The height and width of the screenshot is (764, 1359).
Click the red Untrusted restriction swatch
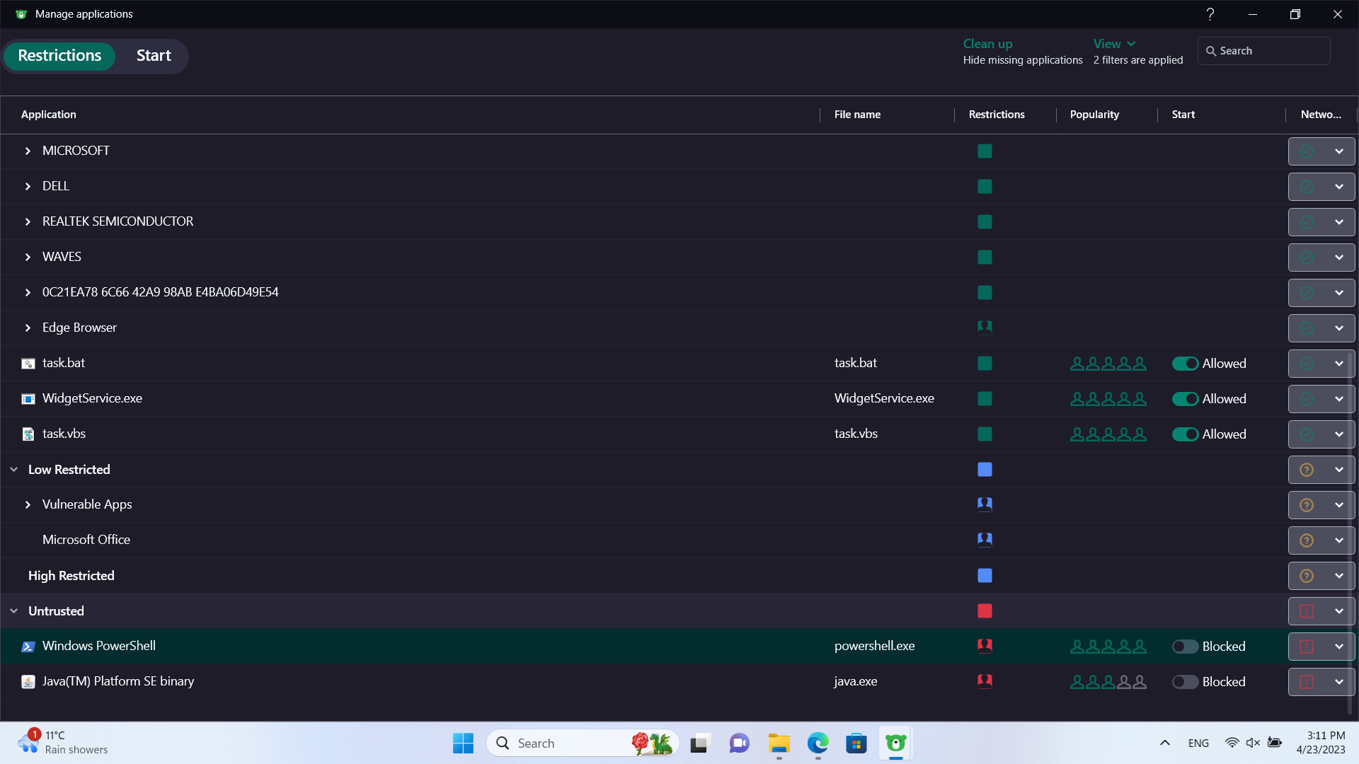coord(985,611)
